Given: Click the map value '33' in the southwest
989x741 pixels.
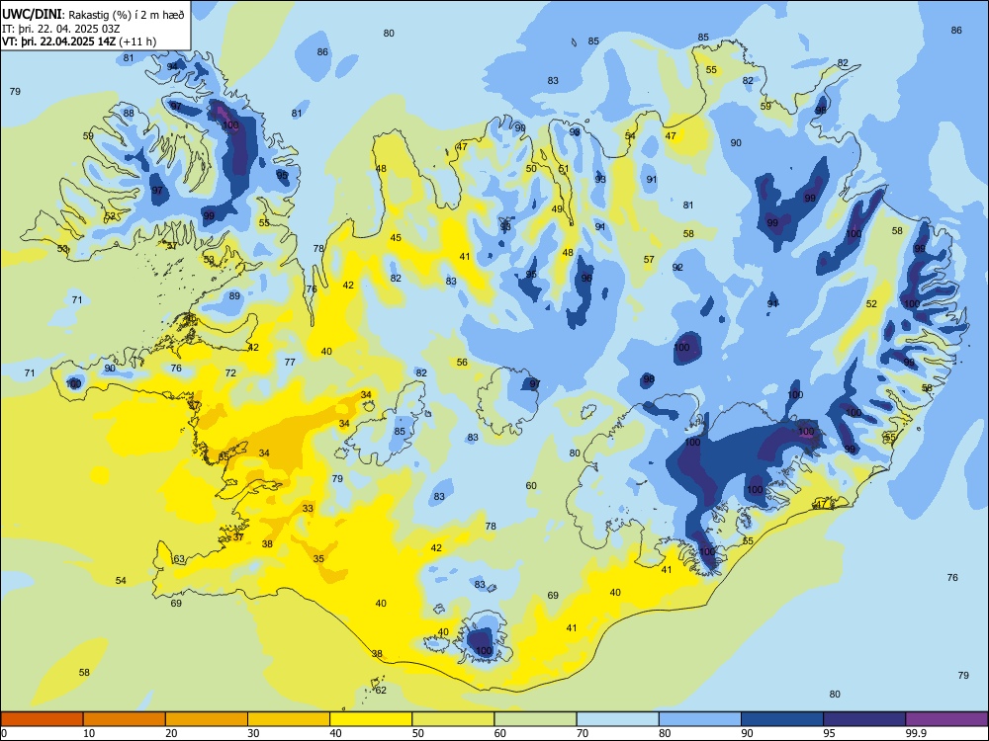Looking at the screenshot, I should [x=308, y=508].
